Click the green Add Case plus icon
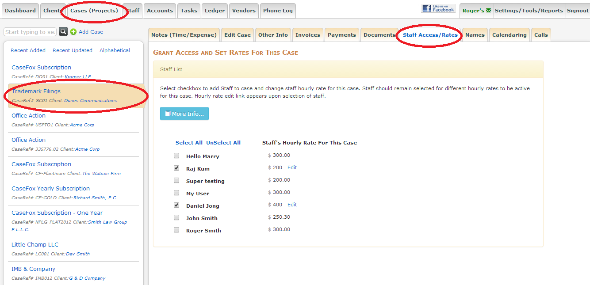This screenshot has height=285, width=590. 73,32
